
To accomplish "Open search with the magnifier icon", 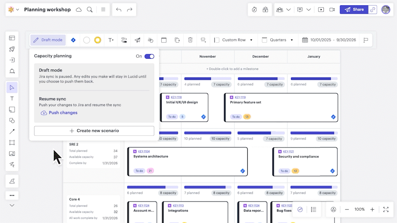I will 90,9.
